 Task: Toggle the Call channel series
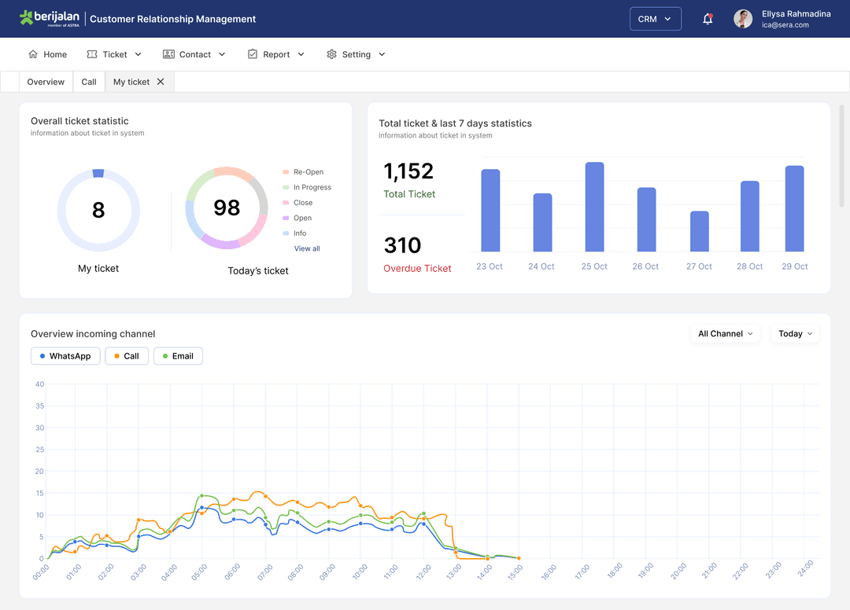click(x=126, y=356)
